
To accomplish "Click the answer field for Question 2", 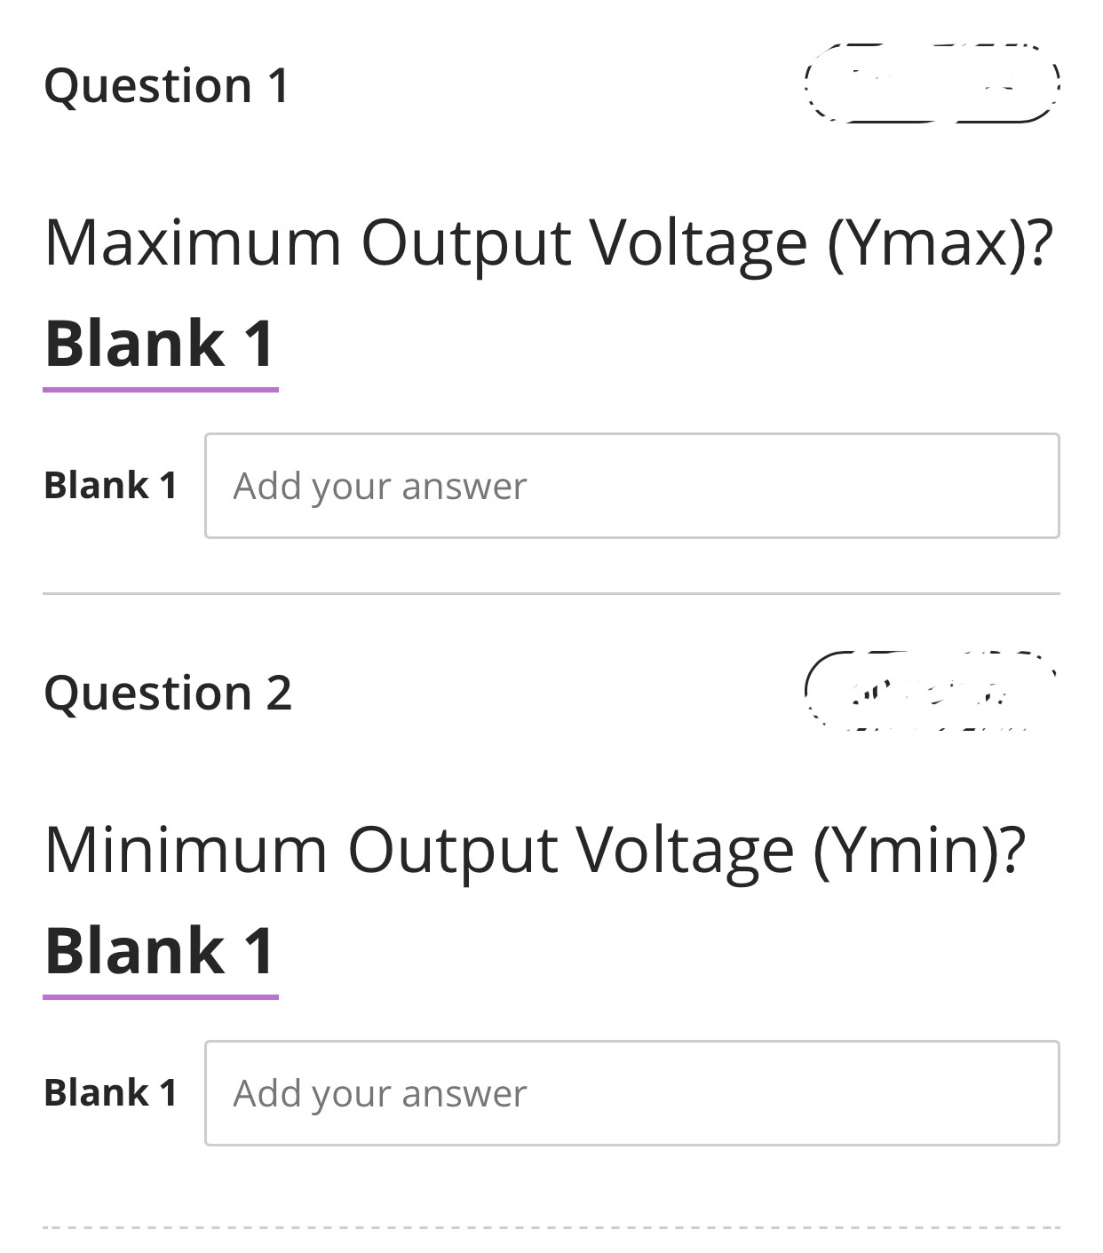I will pyautogui.click(x=631, y=1092).
